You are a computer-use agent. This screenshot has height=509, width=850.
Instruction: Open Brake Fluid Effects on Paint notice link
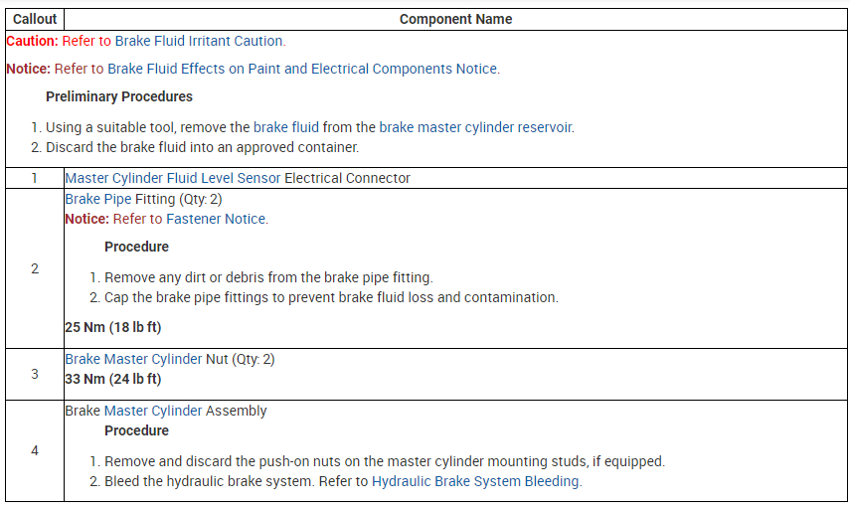(302, 69)
